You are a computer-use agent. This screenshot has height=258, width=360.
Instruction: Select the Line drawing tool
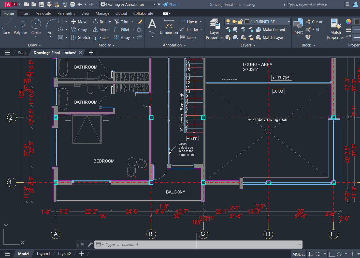[x=7, y=27]
